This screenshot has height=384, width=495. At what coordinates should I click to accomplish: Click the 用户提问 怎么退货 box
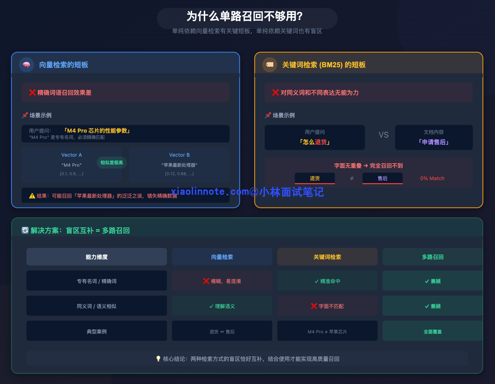tap(315, 137)
